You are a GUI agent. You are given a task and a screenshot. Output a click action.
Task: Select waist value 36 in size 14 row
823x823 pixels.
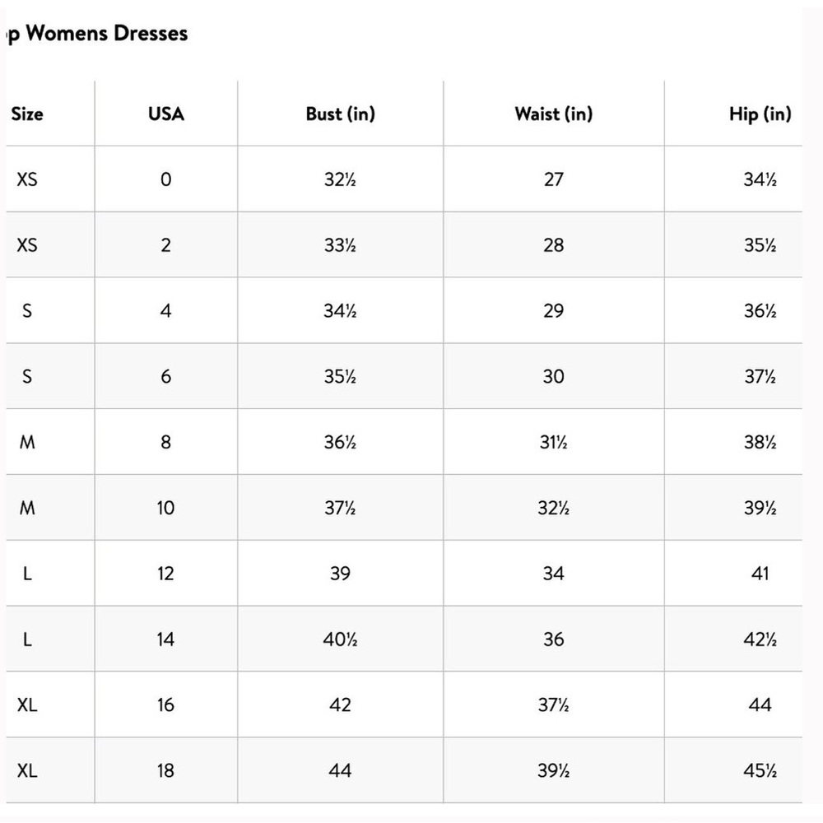click(554, 639)
